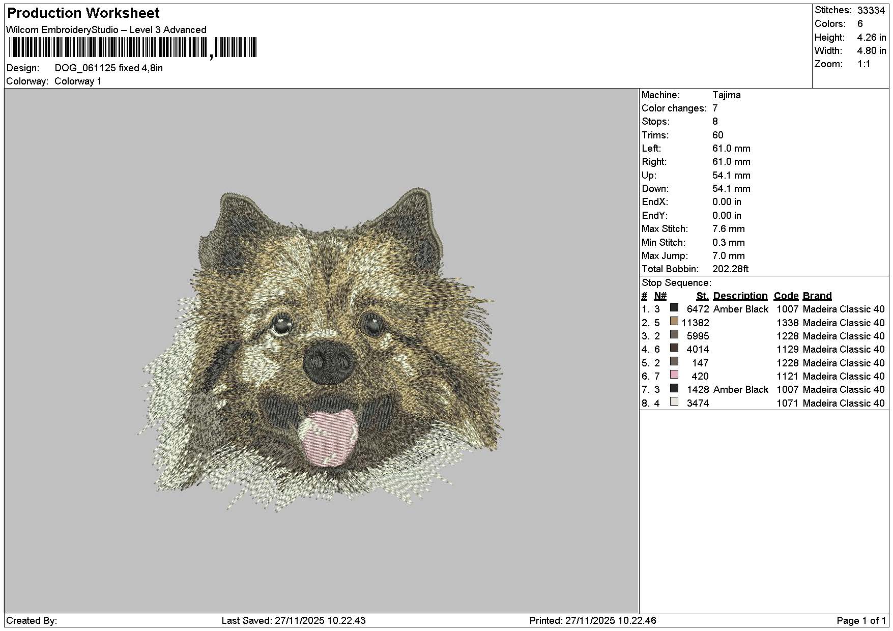
Task: Click the grey swatch in stop row 3
Action: [x=674, y=334]
